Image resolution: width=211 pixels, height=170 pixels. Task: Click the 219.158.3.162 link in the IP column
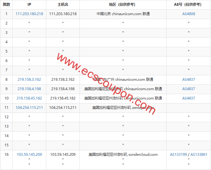(x=29, y=80)
